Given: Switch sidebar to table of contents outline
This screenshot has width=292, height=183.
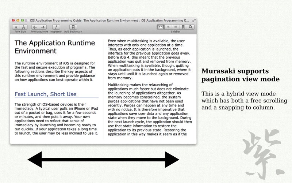Looking at the screenshot, I should (168, 27).
